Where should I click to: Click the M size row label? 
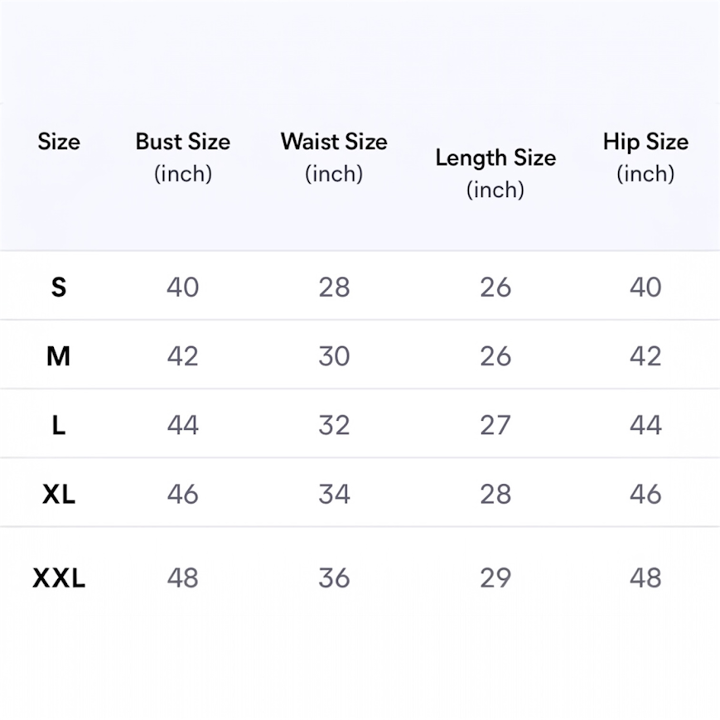tap(59, 356)
